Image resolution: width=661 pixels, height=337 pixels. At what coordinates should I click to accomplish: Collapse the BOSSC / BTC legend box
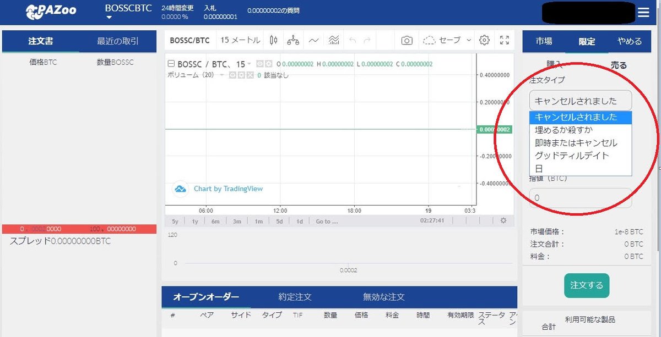(171, 64)
